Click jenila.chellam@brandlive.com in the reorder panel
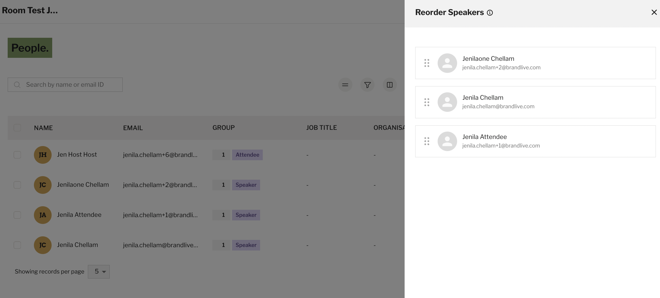 tap(498, 107)
